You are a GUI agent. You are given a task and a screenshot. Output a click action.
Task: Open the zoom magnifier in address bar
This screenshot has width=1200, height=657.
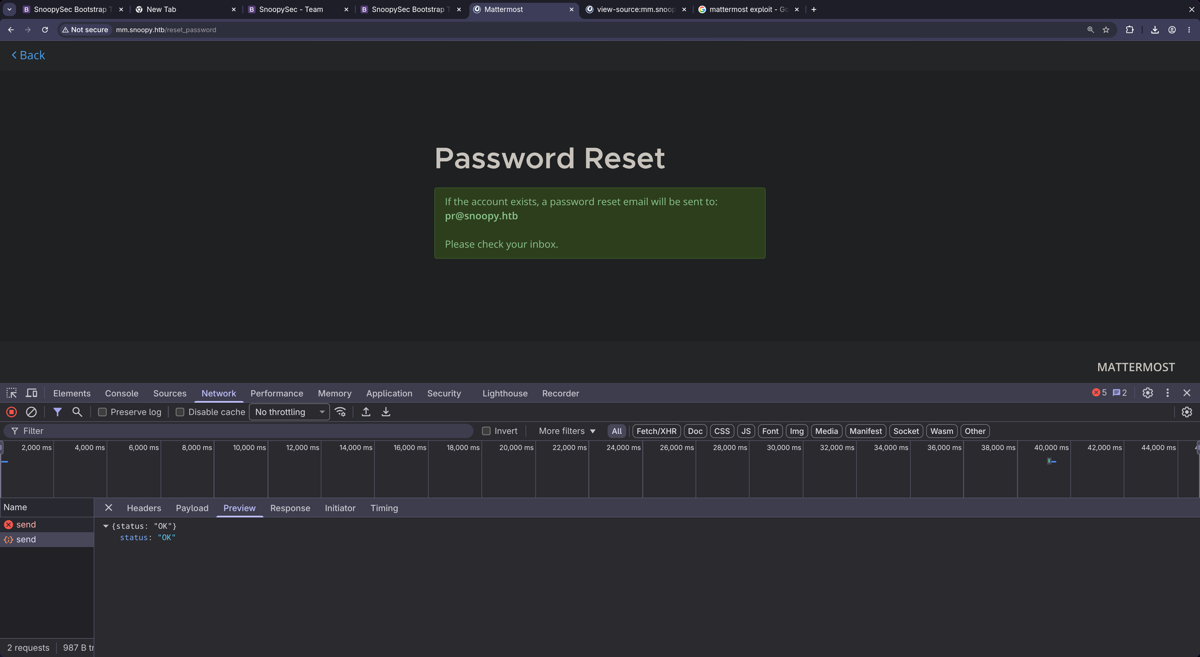pos(1090,29)
